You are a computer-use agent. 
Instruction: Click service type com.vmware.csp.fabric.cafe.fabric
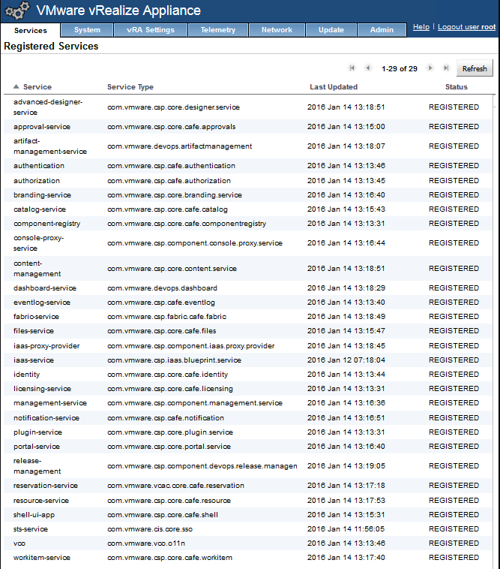[x=166, y=317]
